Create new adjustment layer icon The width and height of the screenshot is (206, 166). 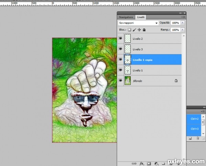[x=156, y=163]
